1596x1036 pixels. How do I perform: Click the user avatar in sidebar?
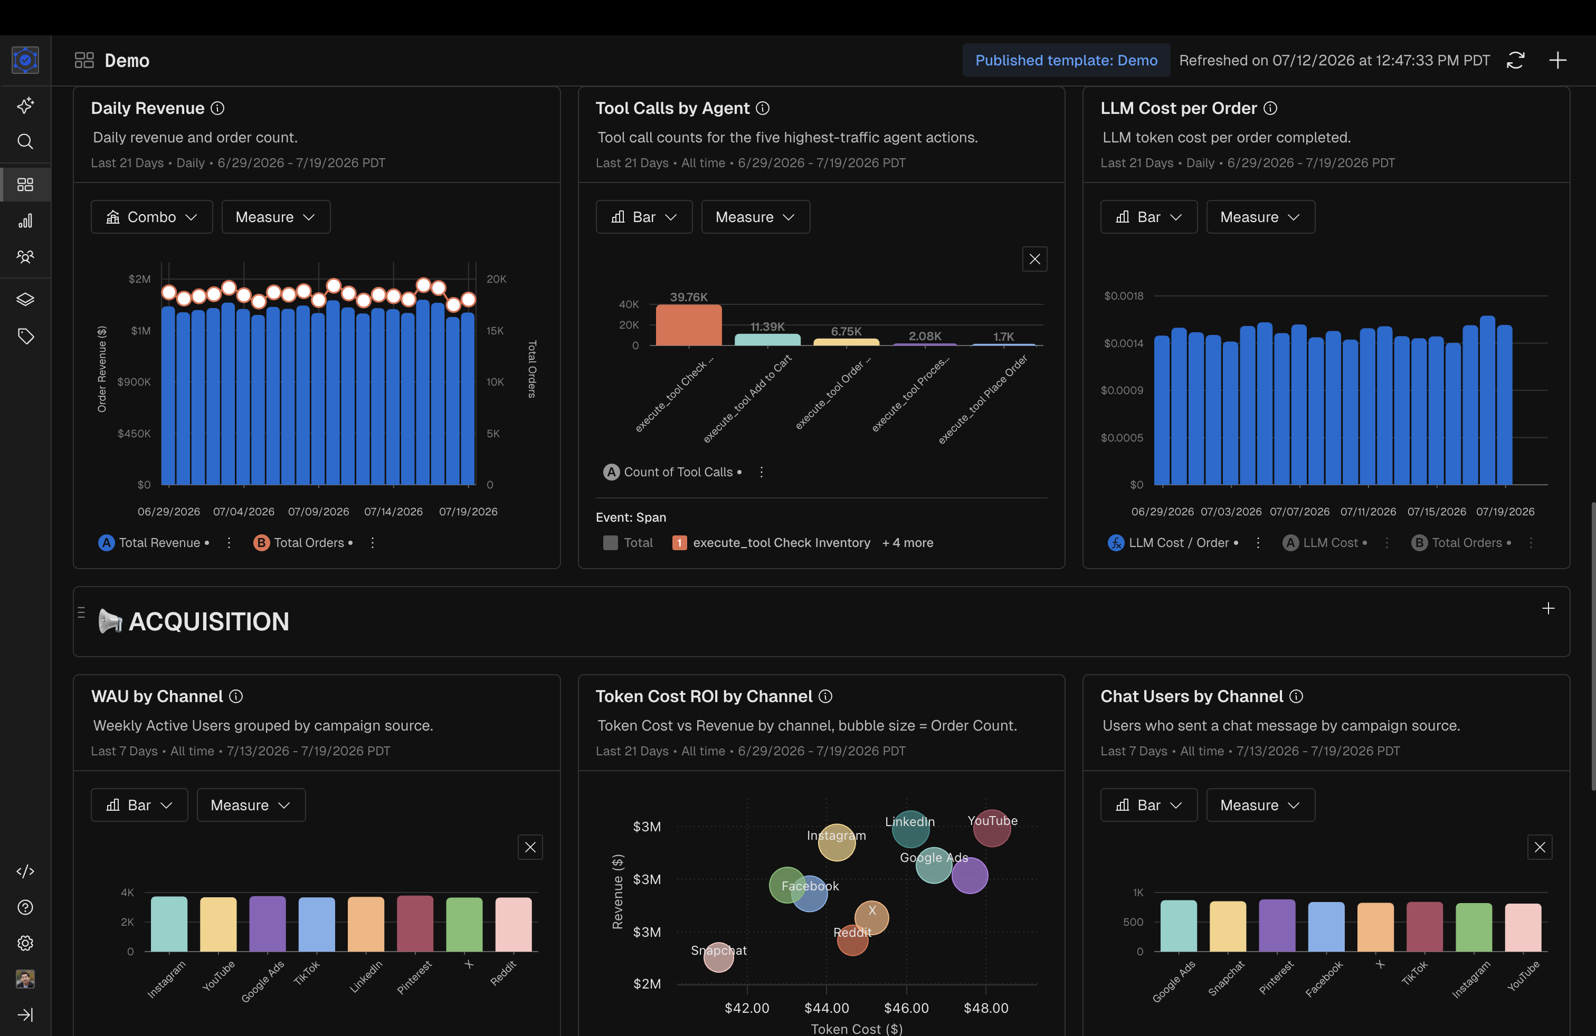(x=25, y=979)
